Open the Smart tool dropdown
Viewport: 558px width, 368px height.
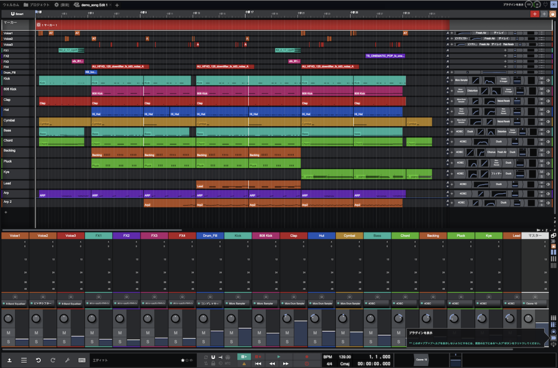pos(17,14)
